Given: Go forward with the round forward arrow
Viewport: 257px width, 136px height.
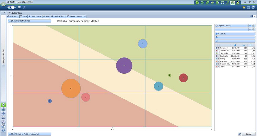Looking at the screenshot, I should tap(13, 7).
